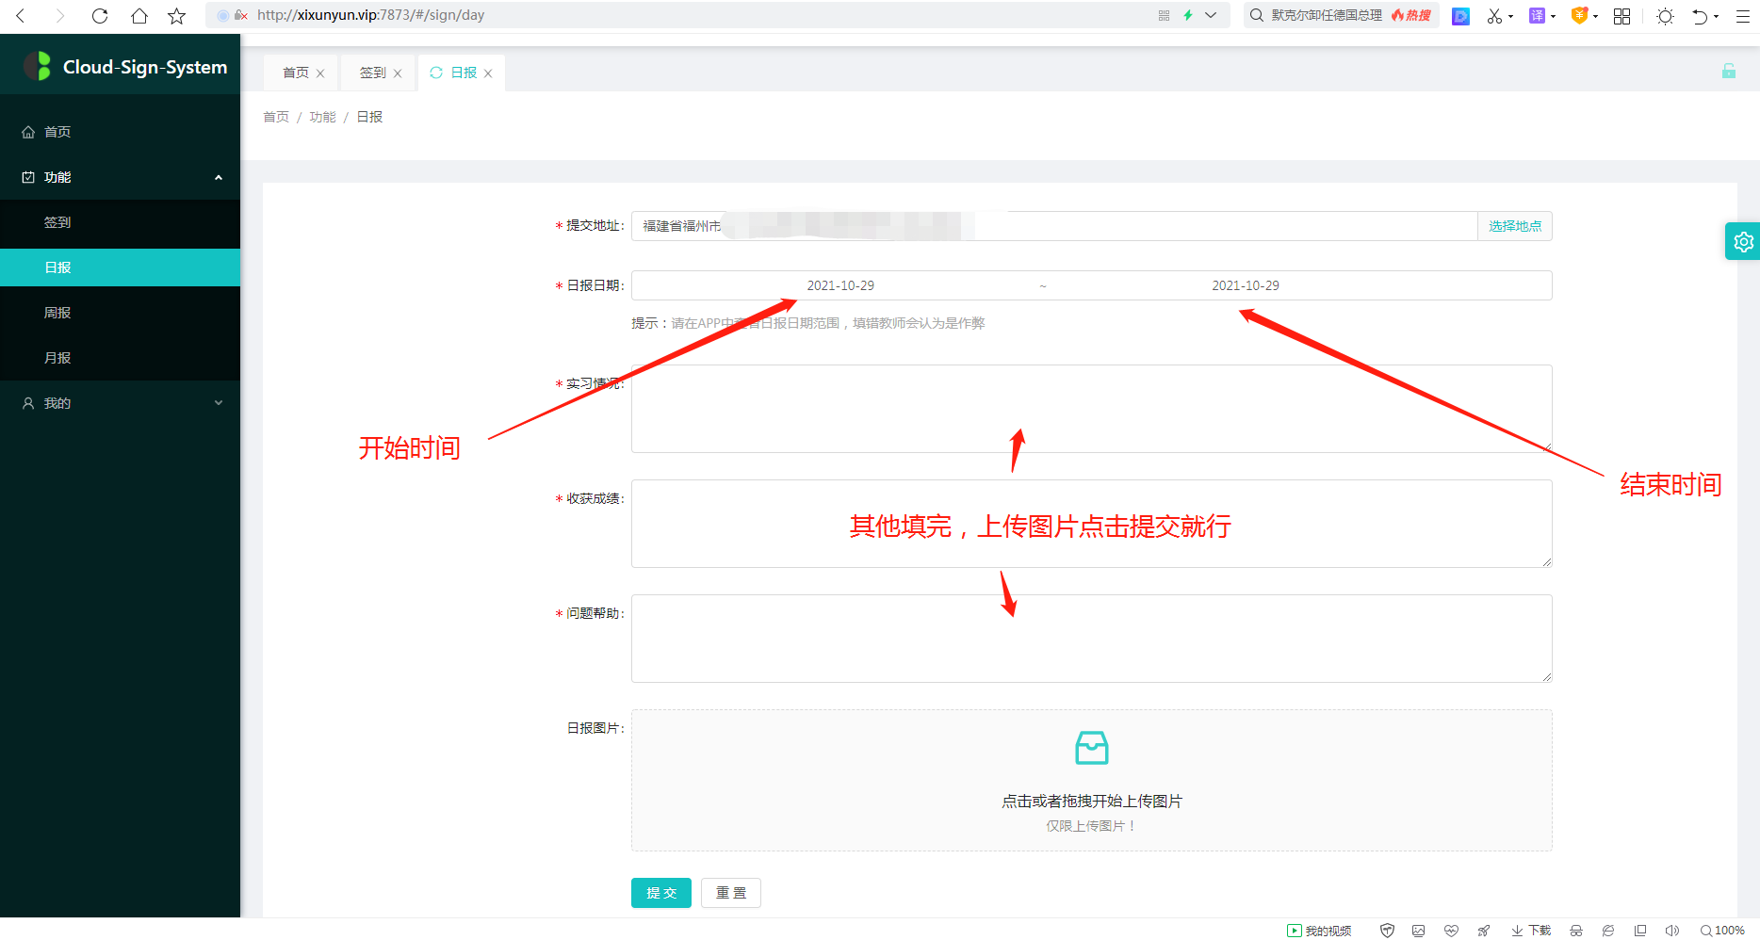
Task: Switch to the 首页 tab
Action: pyautogui.click(x=296, y=73)
